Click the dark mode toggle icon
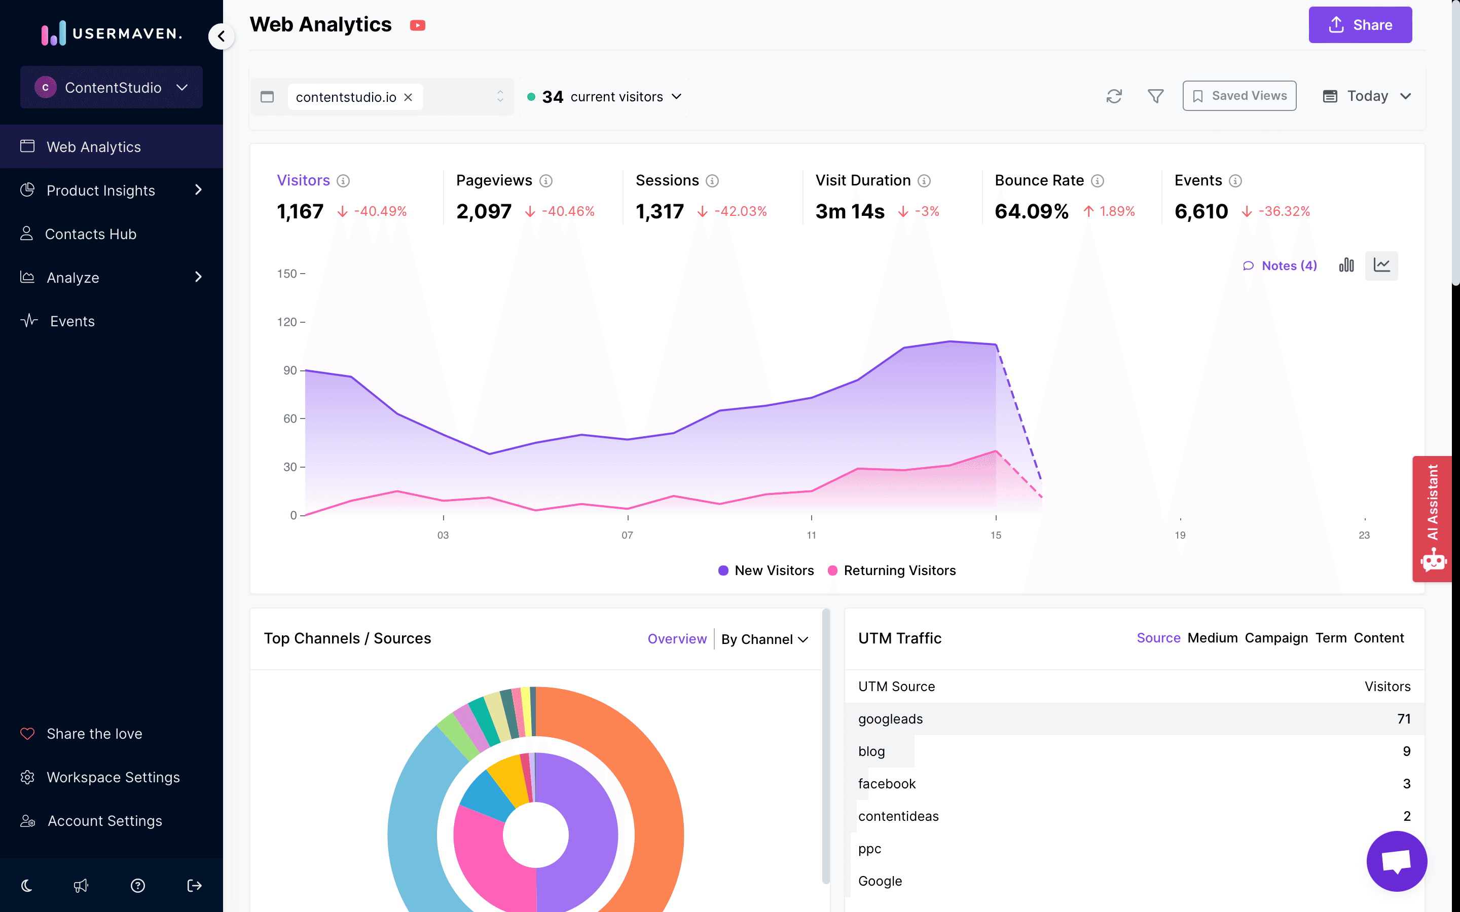 [x=28, y=885]
